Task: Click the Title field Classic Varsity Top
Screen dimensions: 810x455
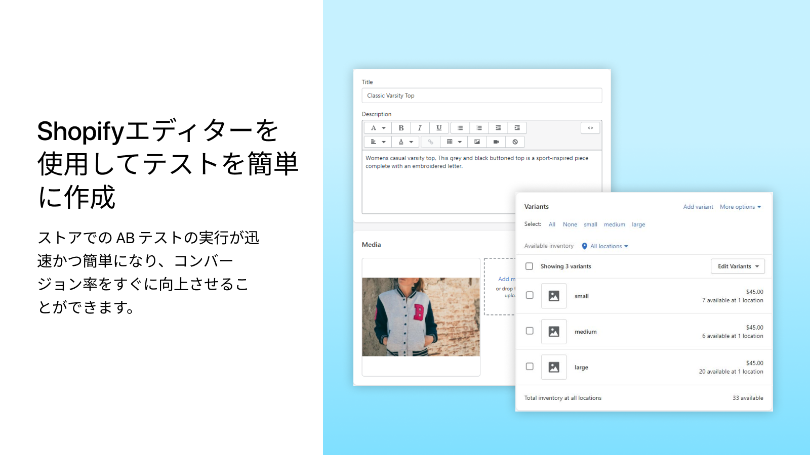Action: [x=482, y=96]
